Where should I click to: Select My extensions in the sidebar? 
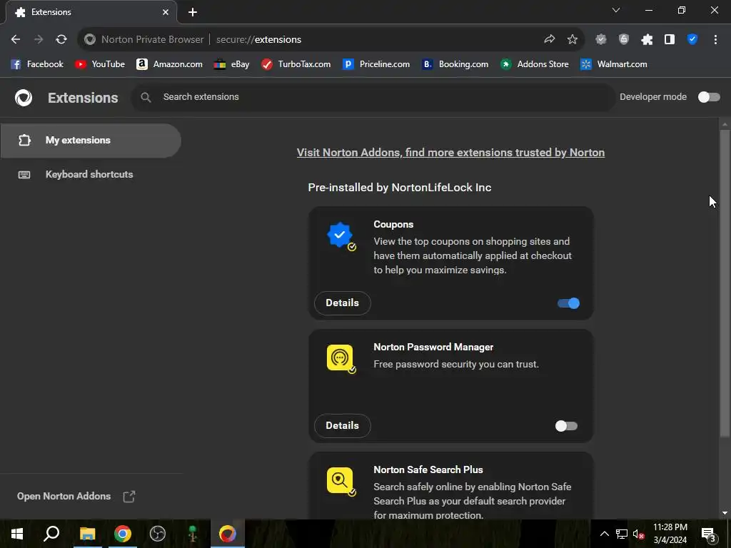click(91, 141)
